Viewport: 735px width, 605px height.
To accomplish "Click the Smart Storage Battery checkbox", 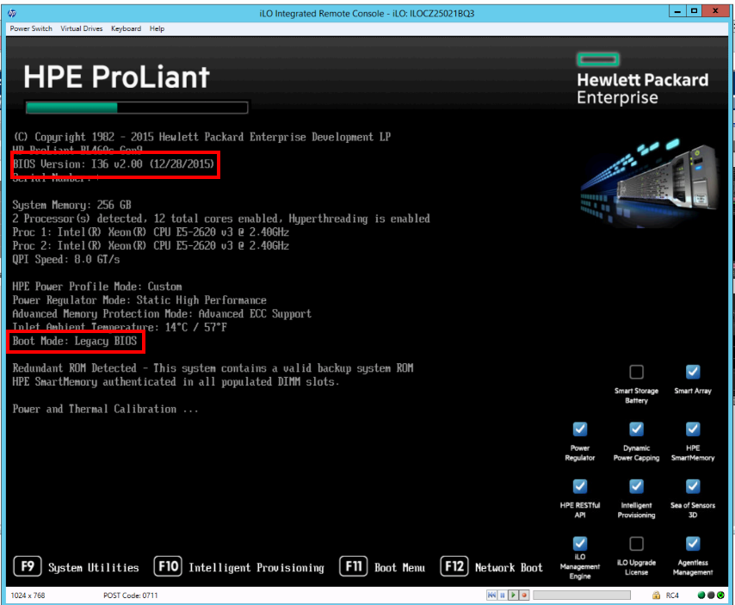I will [x=636, y=372].
